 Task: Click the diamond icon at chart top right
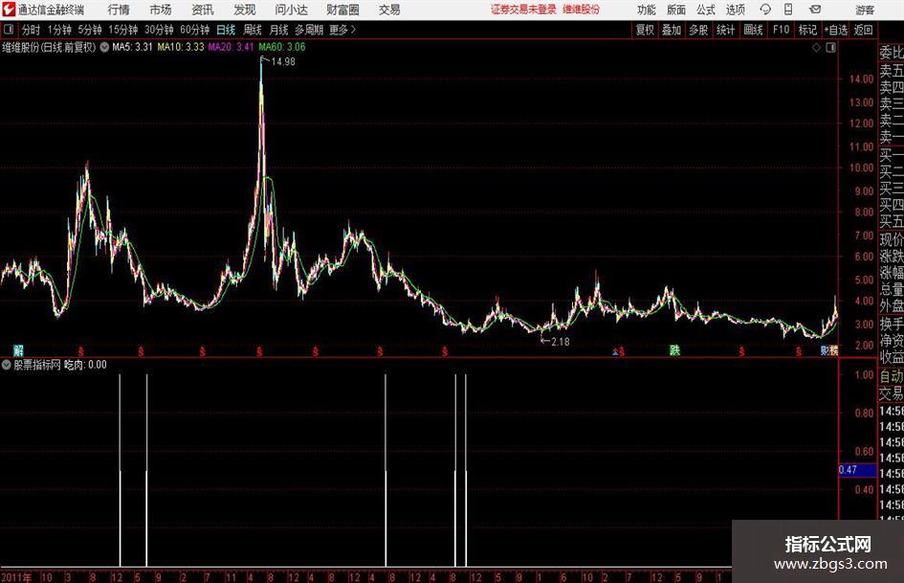click(x=816, y=48)
